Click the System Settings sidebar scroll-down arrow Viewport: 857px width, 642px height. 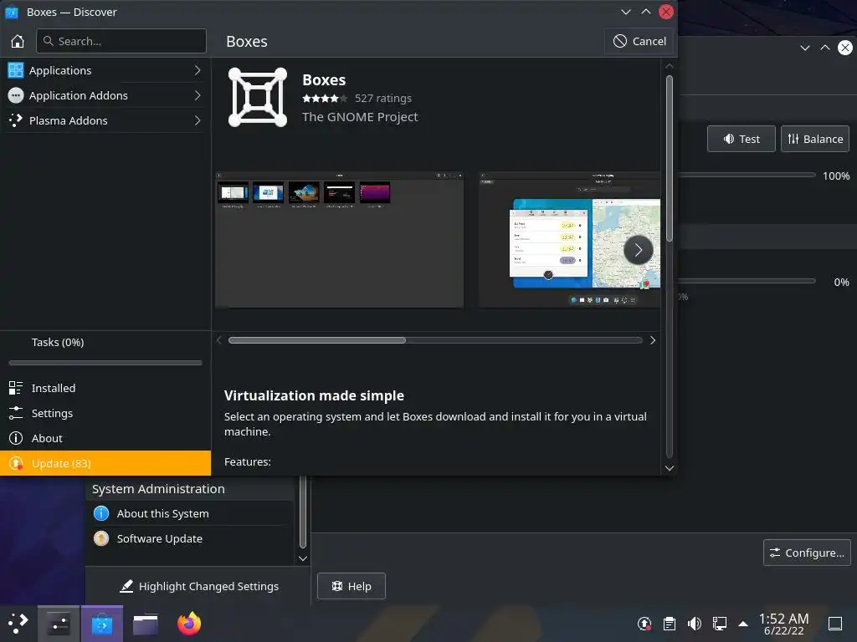pos(303,558)
